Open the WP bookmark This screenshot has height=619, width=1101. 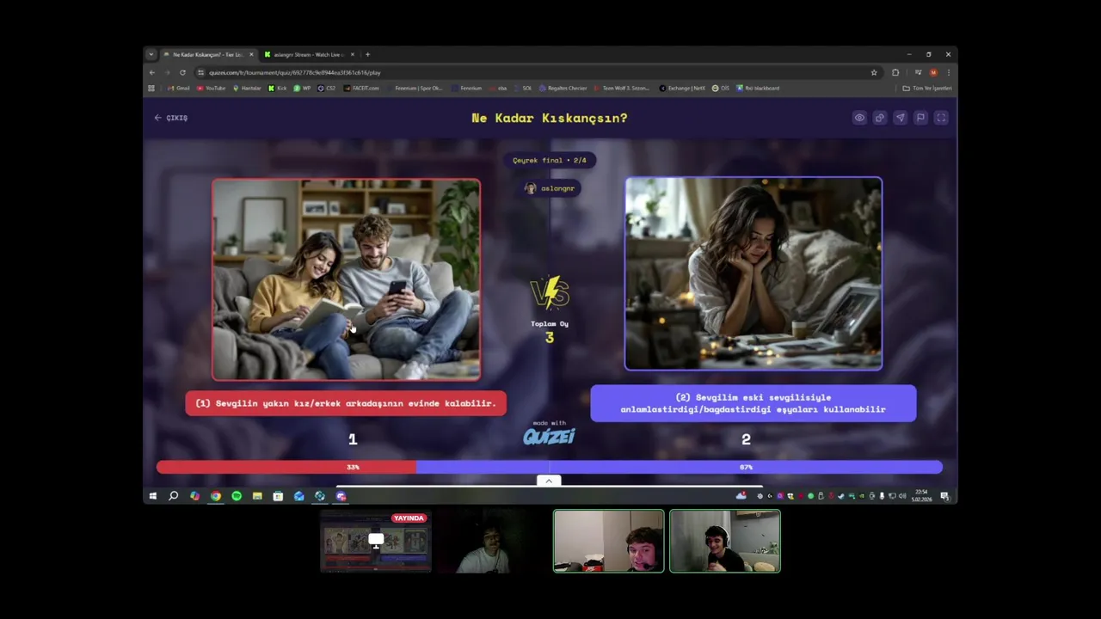pos(303,88)
